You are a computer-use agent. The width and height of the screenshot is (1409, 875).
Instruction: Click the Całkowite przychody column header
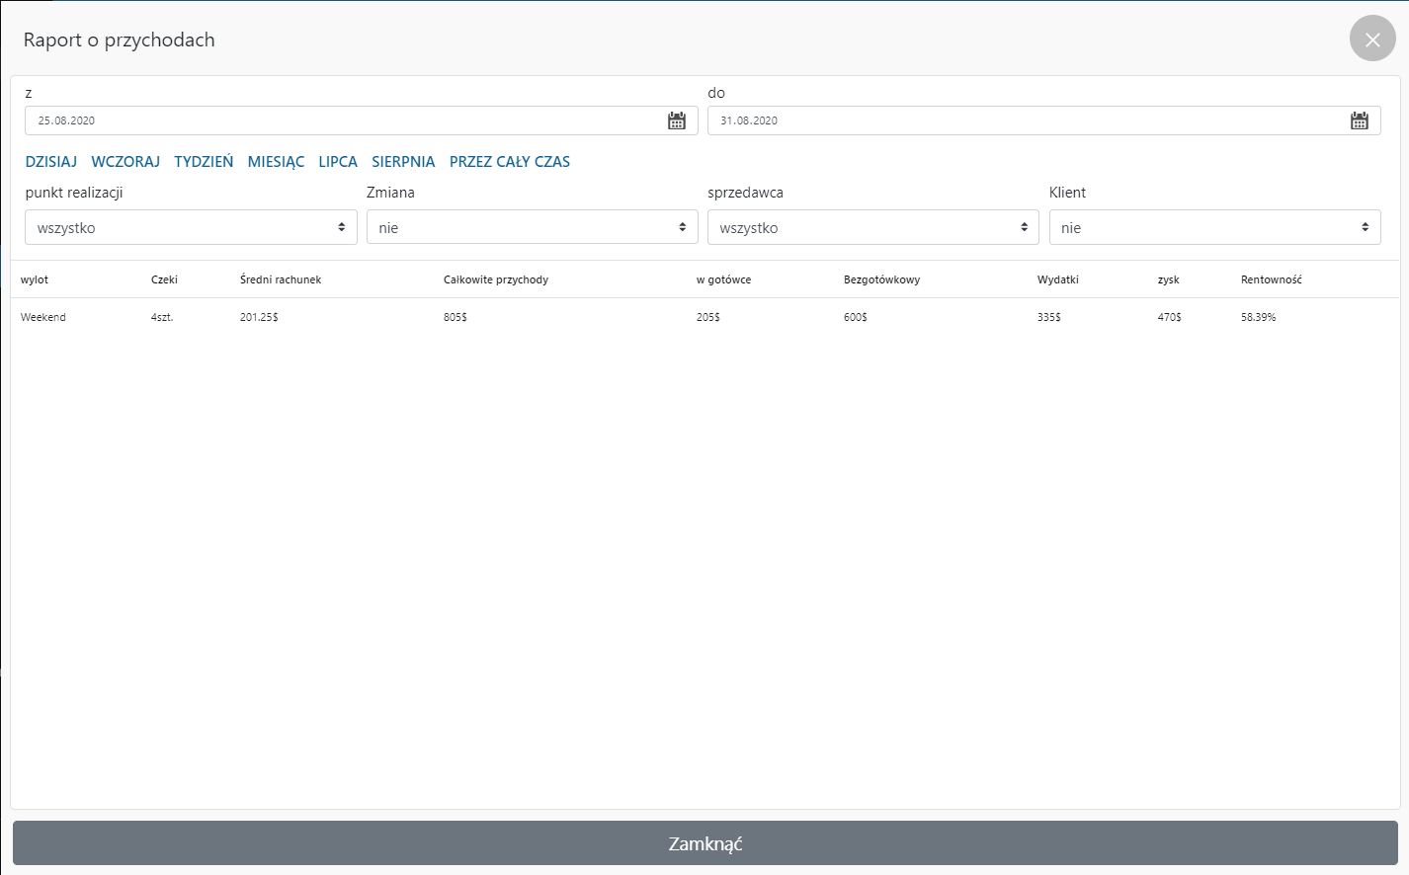(496, 279)
